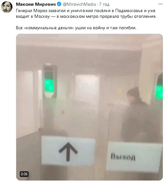Click the Выход sign in the video

click(123, 157)
